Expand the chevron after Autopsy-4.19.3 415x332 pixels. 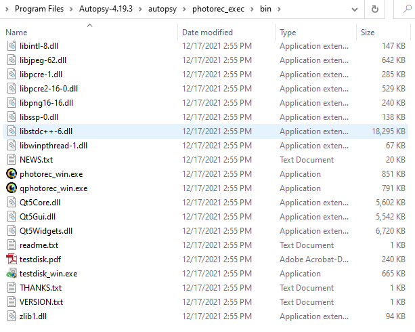pos(140,9)
